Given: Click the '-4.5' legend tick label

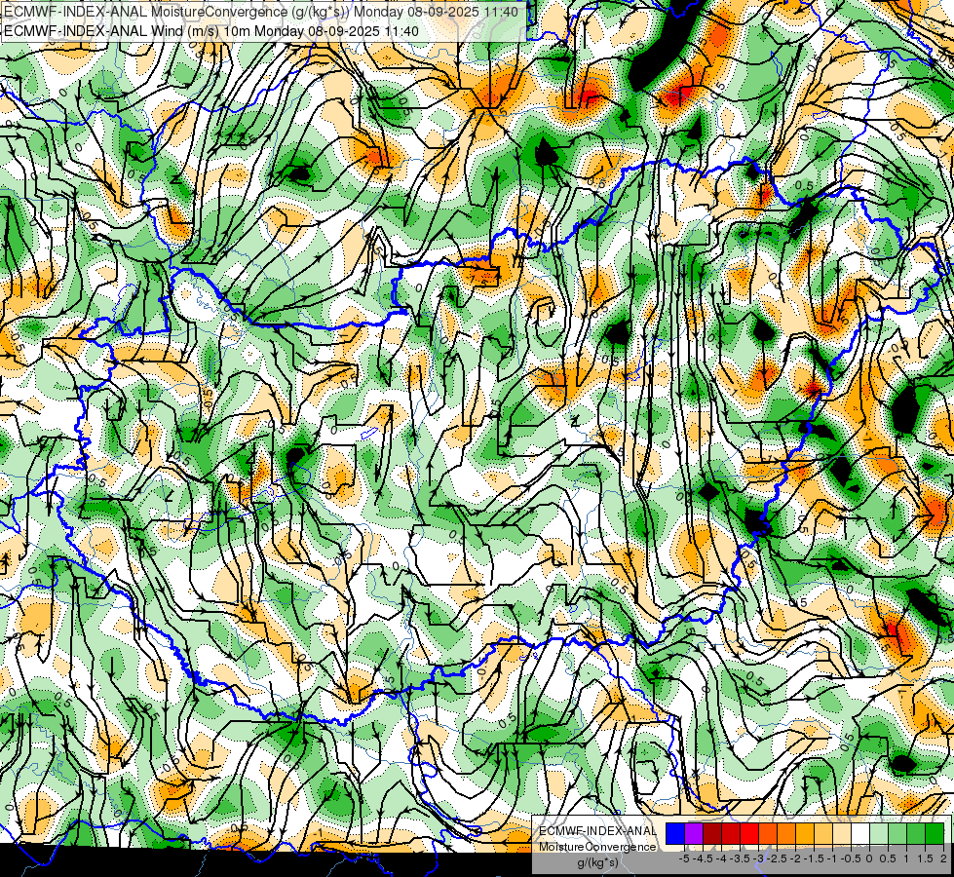Looking at the screenshot, I should pos(703,858).
